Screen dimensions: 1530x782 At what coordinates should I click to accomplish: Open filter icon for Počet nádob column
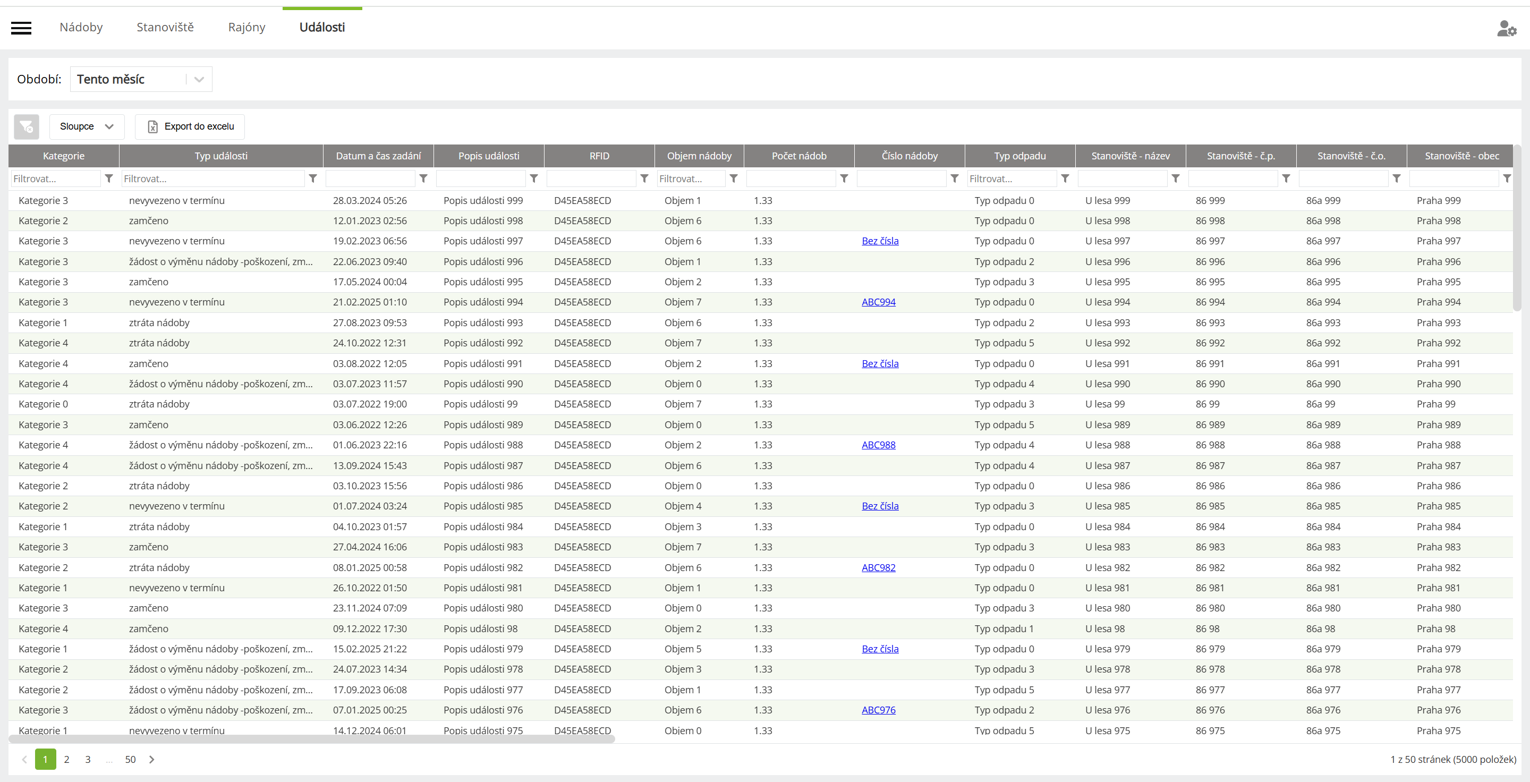844,178
